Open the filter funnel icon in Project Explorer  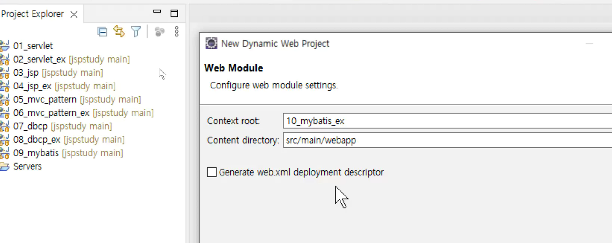point(136,31)
